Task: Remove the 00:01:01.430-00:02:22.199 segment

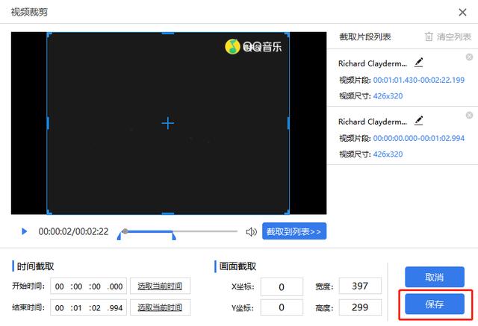Action: point(469,57)
